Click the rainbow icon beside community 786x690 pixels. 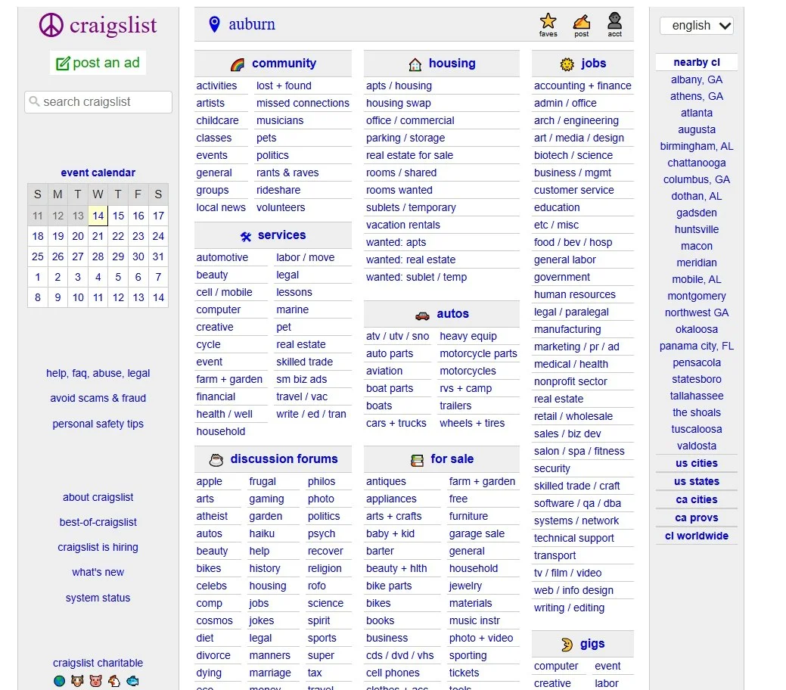[x=238, y=64]
